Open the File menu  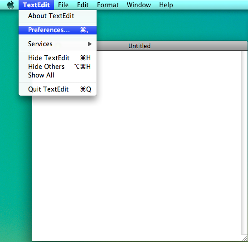click(63, 5)
